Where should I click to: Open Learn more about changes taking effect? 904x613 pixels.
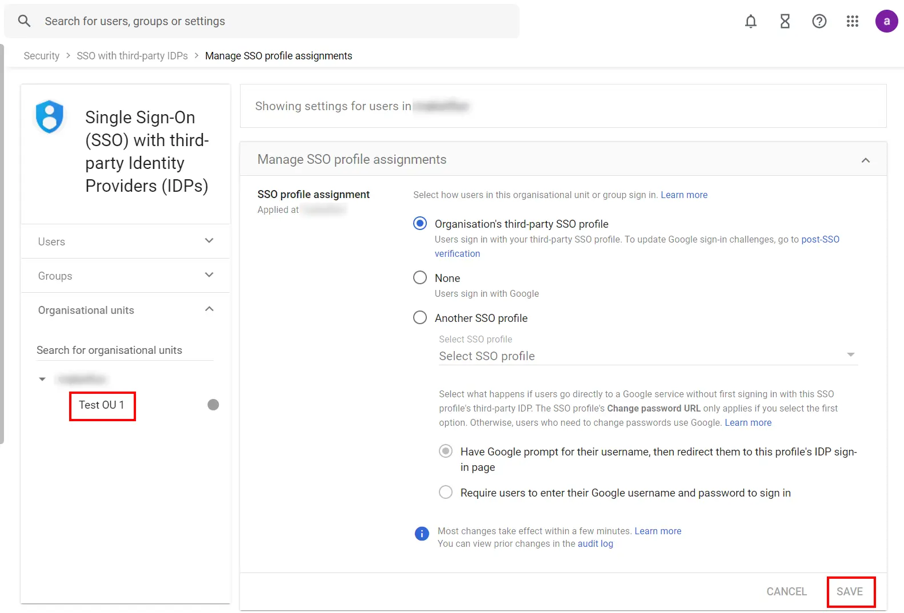pos(658,531)
